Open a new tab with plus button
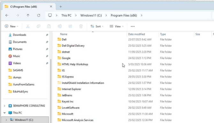The image size is (214, 123). coord(61,7)
